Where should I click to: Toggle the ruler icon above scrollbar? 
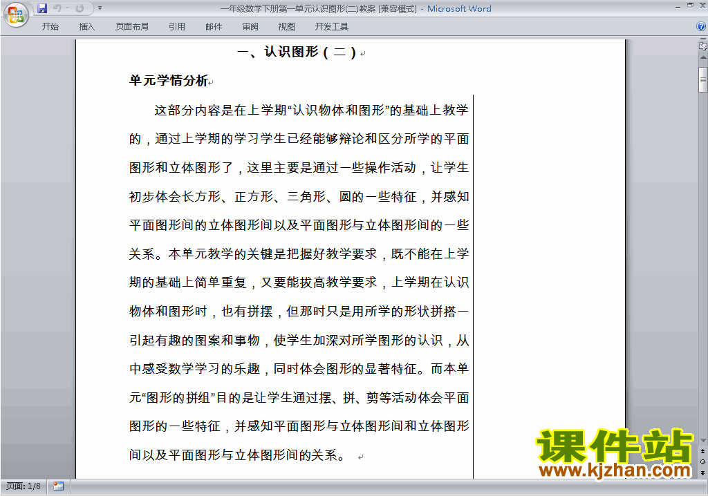tap(703, 46)
